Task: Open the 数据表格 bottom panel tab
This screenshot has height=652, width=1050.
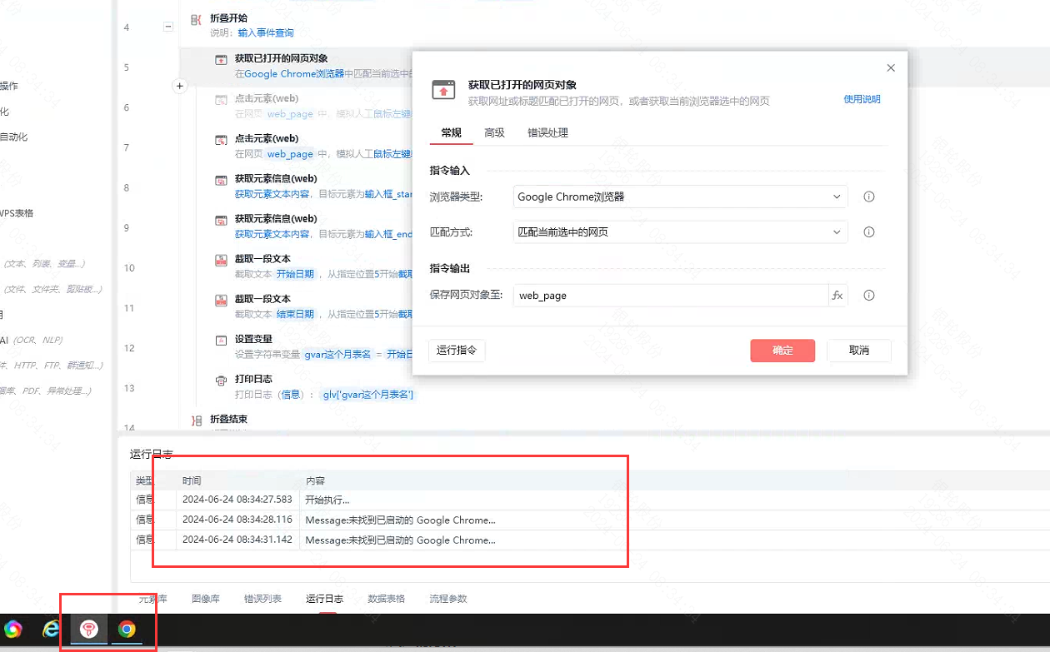Action: (386, 599)
